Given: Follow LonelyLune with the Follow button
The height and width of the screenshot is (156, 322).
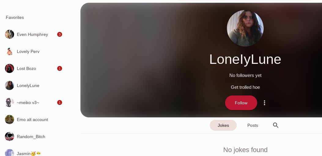Looking at the screenshot, I should click(241, 103).
